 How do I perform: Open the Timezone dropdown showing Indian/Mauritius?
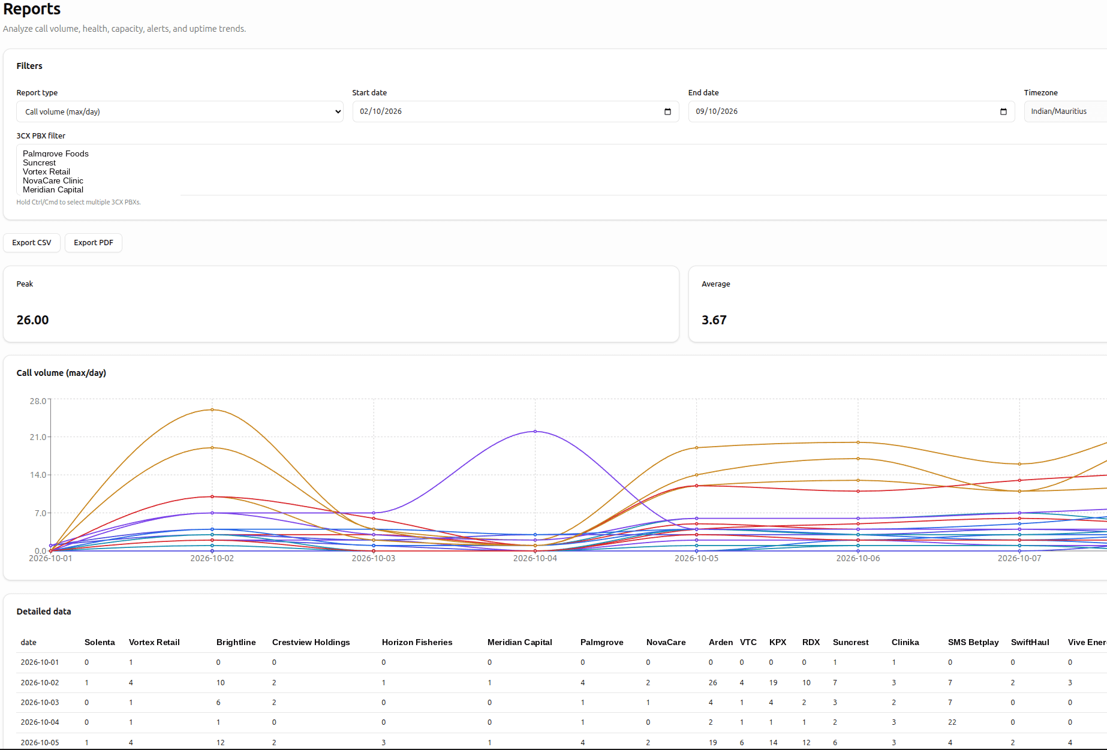[x=1065, y=112]
